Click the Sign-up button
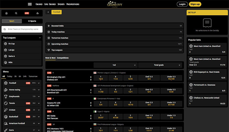The width and height of the screenshot is (229, 132). tap(195, 4)
